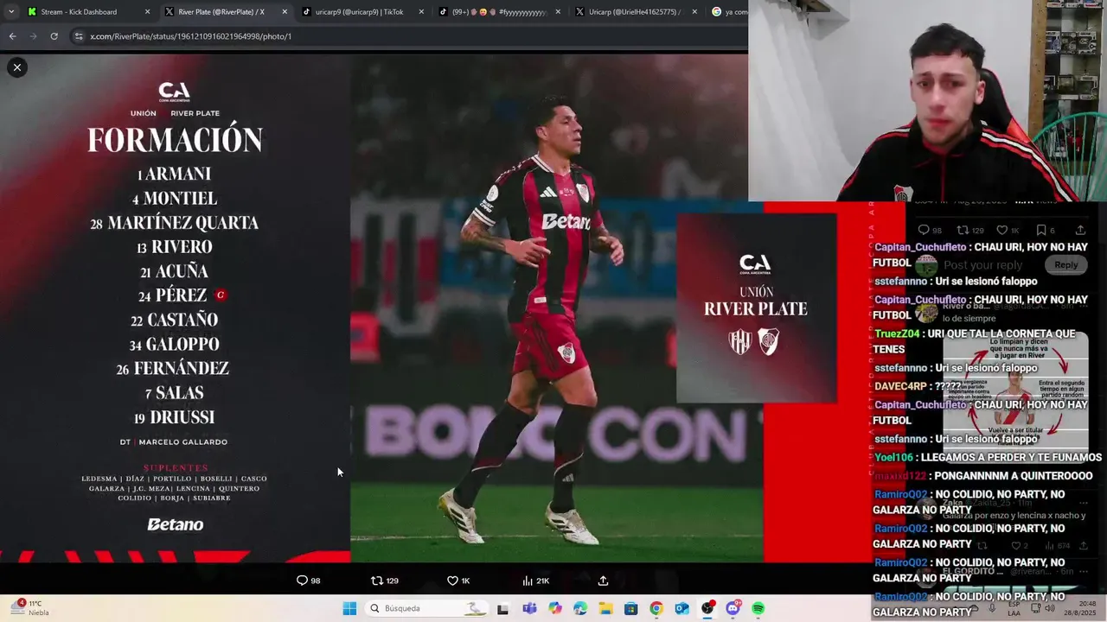Open Microsoft Teams from taskbar
The width and height of the screenshot is (1107, 622).
click(529, 608)
